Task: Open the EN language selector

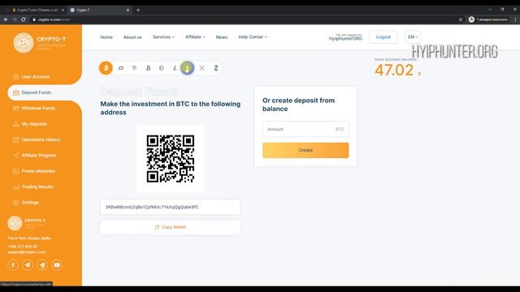Action: (x=413, y=37)
